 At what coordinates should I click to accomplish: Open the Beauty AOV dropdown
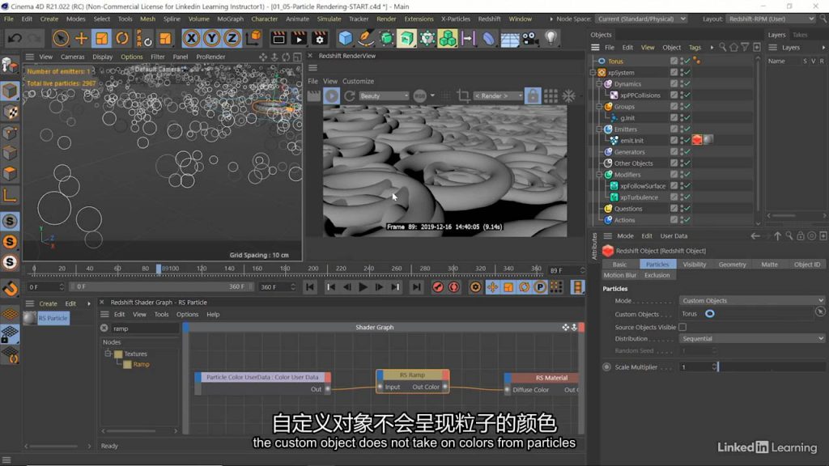pos(384,95)
